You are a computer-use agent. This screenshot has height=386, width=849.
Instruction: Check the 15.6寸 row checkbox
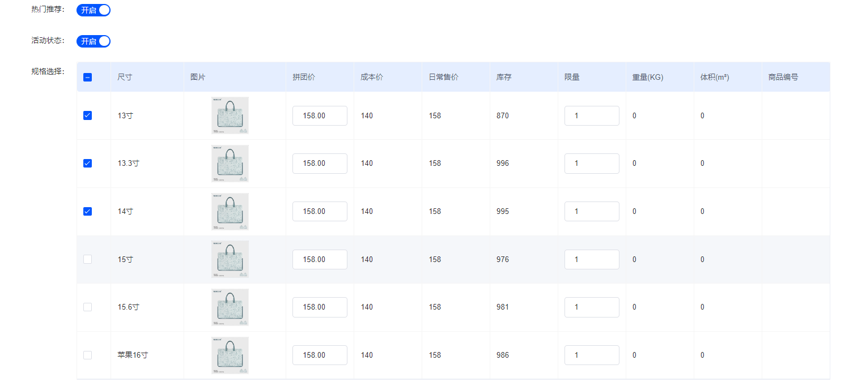point(87,307)
